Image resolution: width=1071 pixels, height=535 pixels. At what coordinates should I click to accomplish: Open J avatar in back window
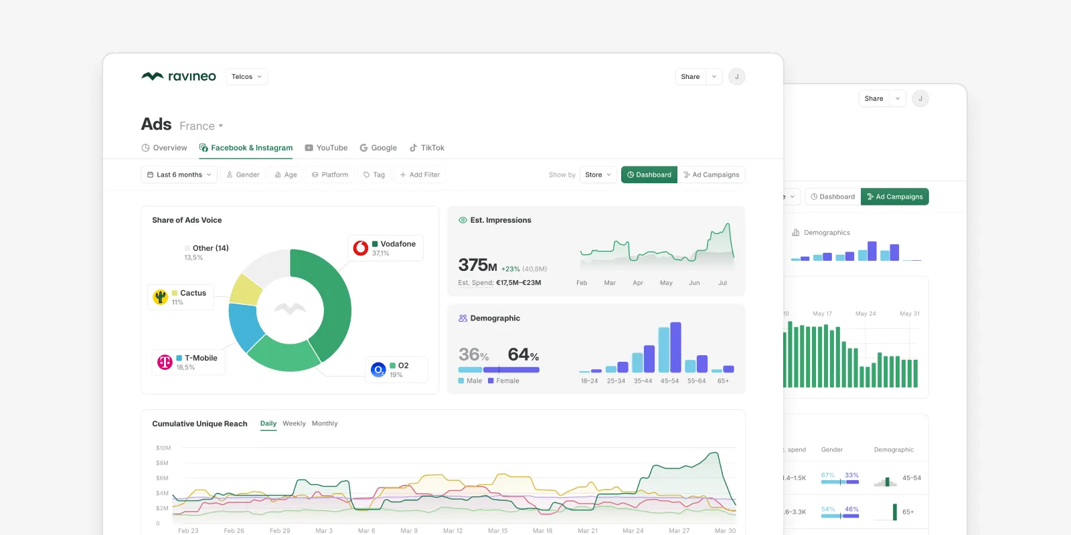(920, 98)
